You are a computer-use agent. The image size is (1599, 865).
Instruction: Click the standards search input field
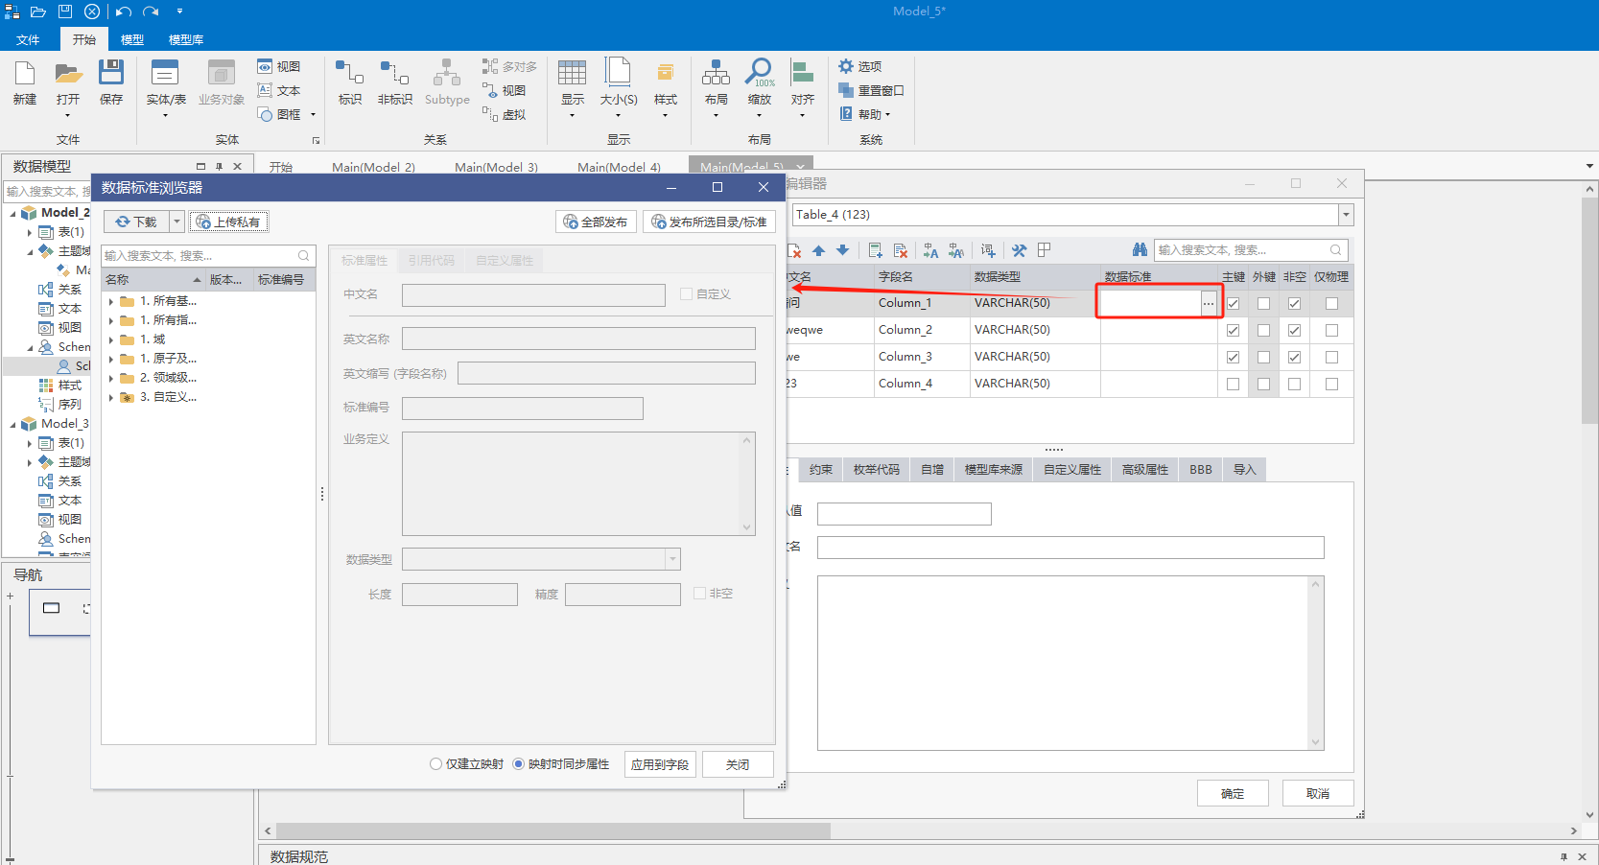(208, 256)
